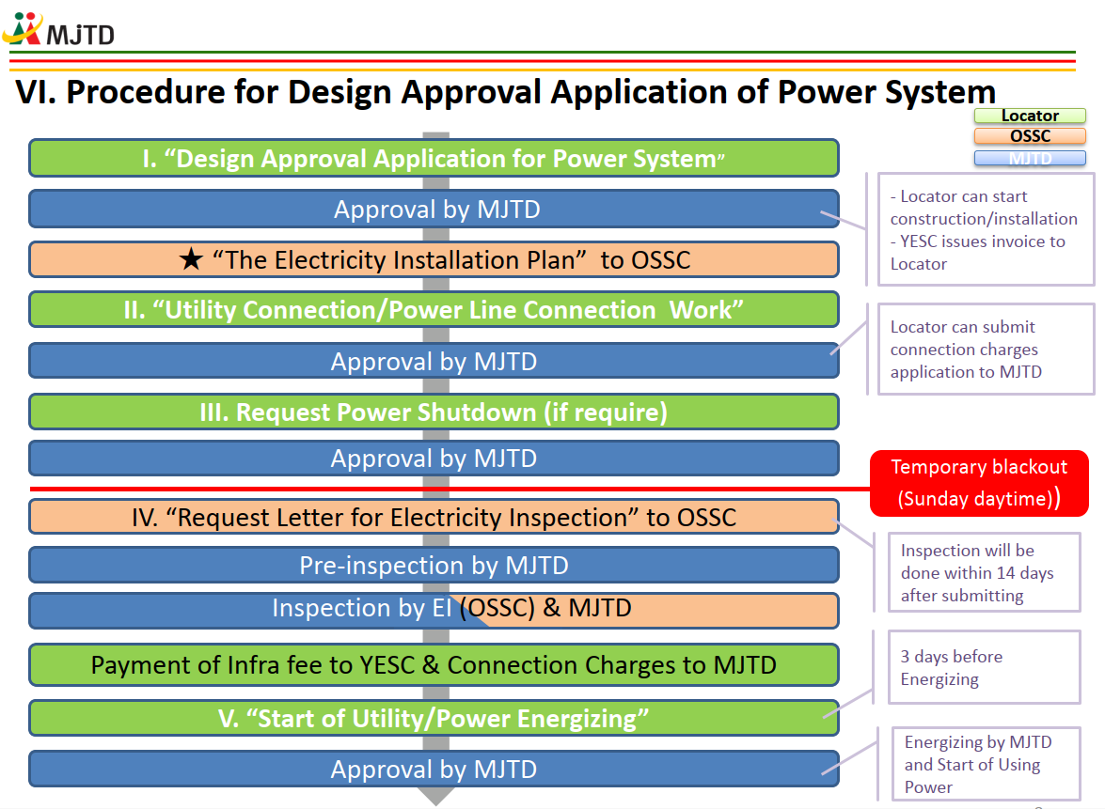The image size is (1105, 809).
Task: Select the Request Power Shutdown step
Action: [x=434, y=412]
